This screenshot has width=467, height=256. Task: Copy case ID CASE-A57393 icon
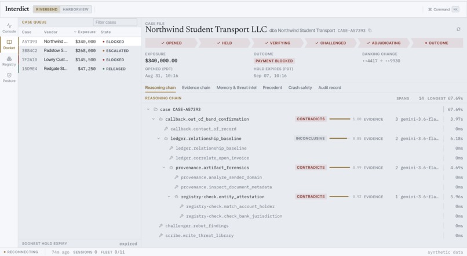[x=370, y=30]
